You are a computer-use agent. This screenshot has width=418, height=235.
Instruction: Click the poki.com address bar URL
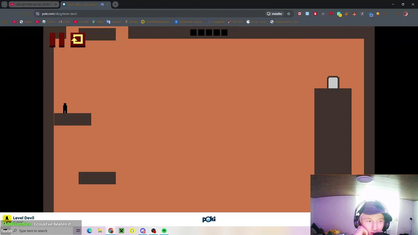[59, 14]
